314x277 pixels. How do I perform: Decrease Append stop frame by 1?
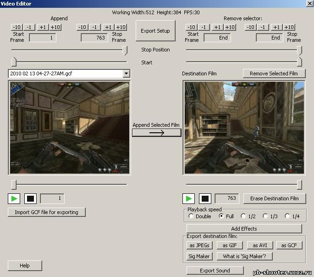point(95,27)
